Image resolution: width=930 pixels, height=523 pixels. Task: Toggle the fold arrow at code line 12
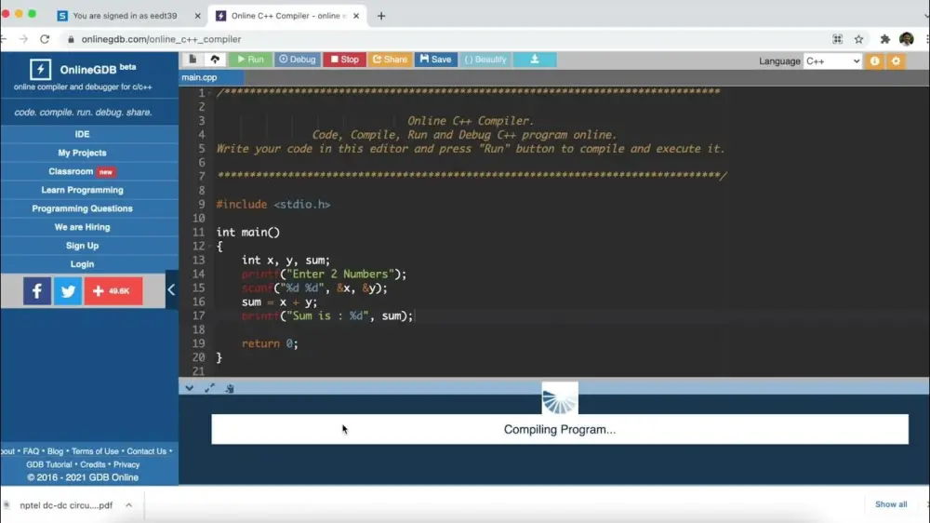(209, 246)
